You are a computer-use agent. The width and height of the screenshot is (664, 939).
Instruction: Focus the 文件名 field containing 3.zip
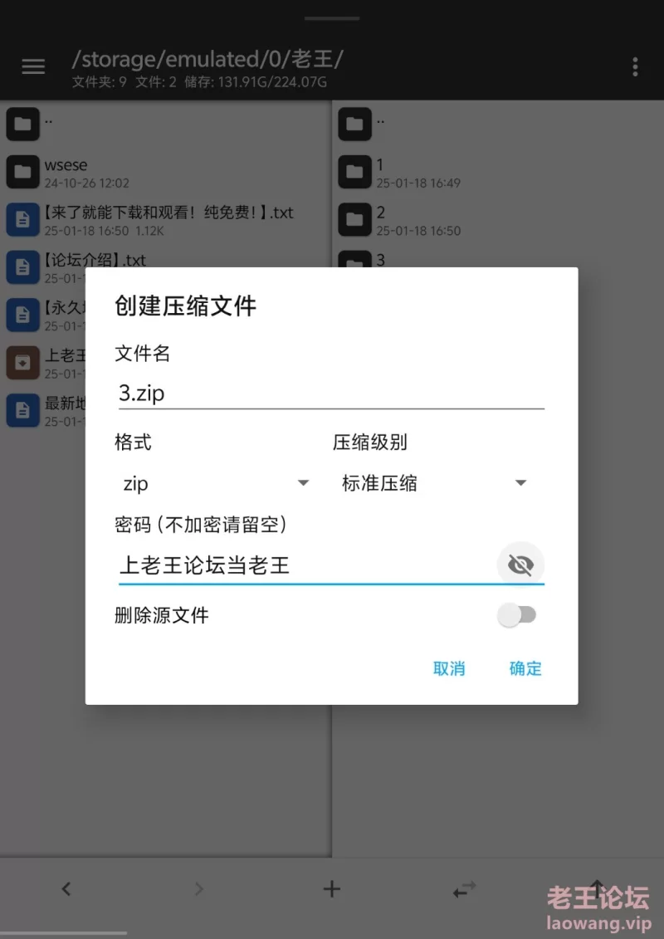(x=331, y=394)
